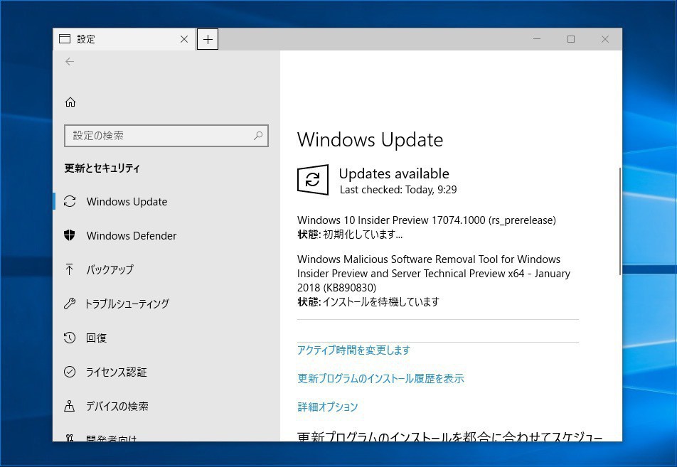
Task: Click アクティブ時間を変更します link
Action: point(353,350)
